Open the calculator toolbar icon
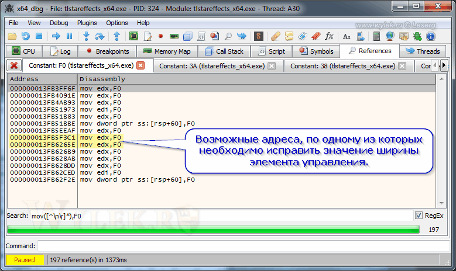Screen dimensions: 456x271 tap(376, 36)
